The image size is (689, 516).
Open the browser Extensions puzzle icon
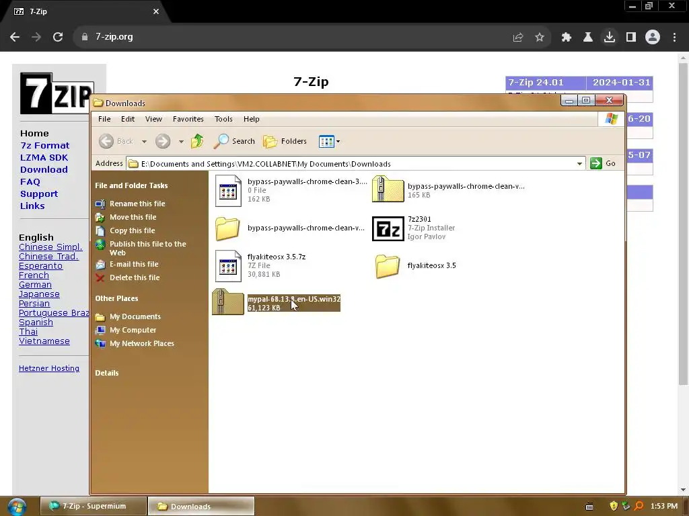pyautogui.click(x=567, y=38)
